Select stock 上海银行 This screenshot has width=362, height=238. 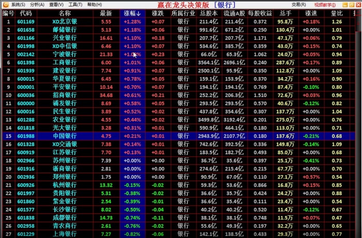tap(65, 234)
